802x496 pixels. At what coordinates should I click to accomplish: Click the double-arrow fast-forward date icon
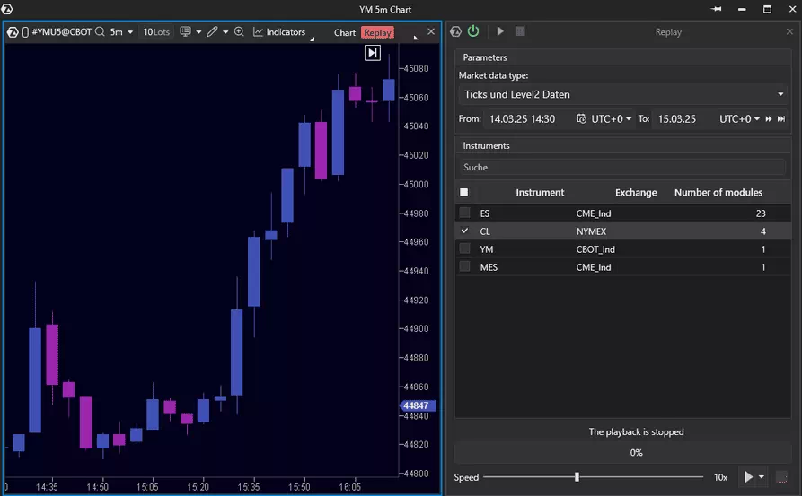768,118
